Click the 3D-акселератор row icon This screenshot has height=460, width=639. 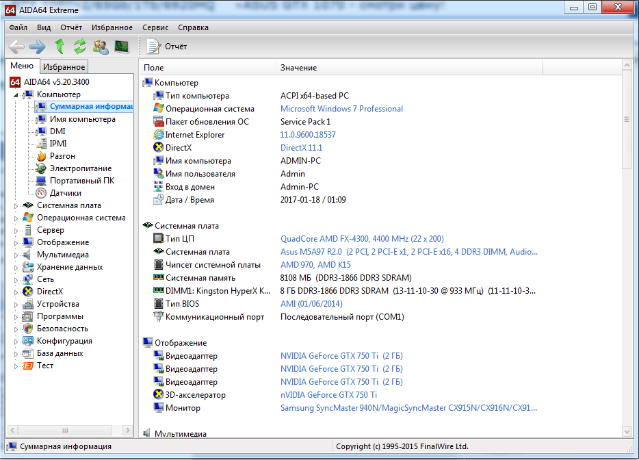point(159,394)
